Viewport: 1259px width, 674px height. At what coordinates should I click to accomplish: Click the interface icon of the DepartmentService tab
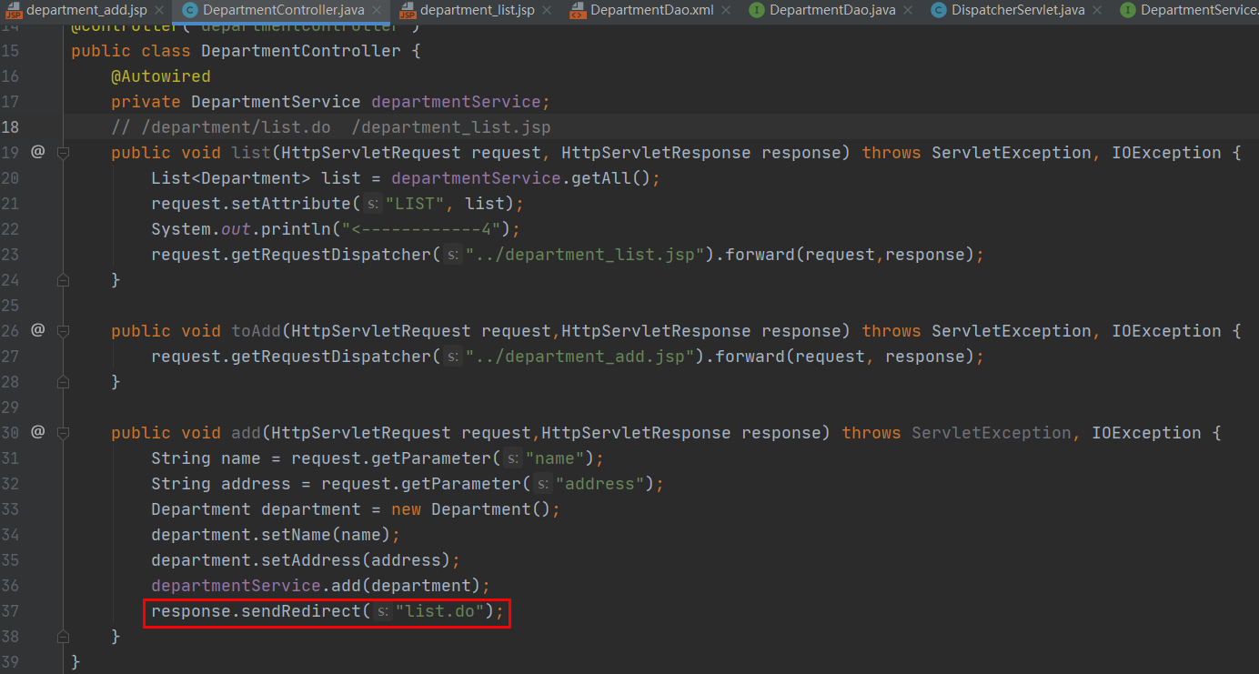tap(1128, 11)
